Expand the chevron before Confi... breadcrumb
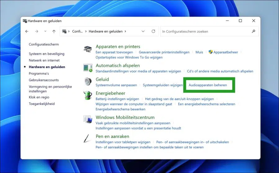Screen dimensions: 279x173 pos(69,32)
